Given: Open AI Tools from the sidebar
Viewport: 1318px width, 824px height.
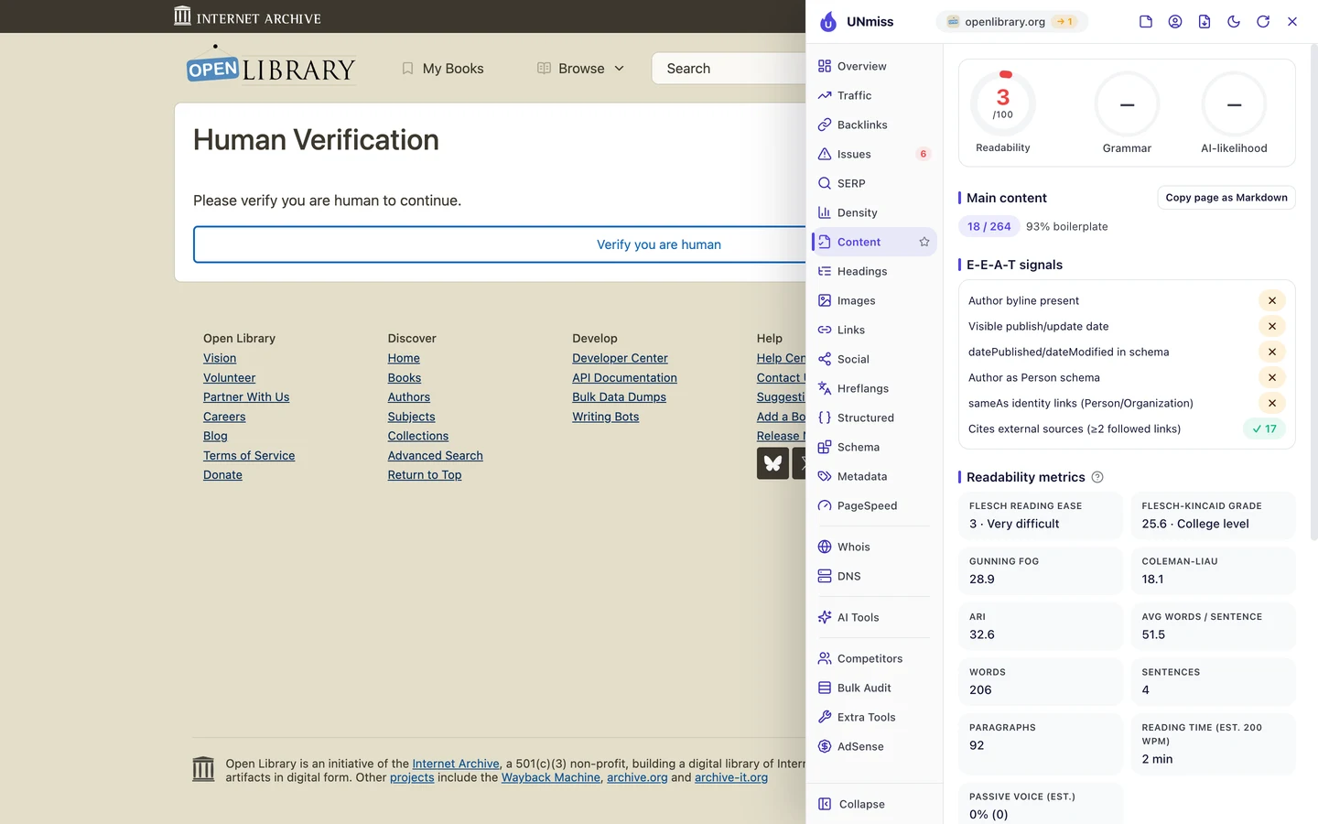Looking at the screenshot, I should [874, 617].
